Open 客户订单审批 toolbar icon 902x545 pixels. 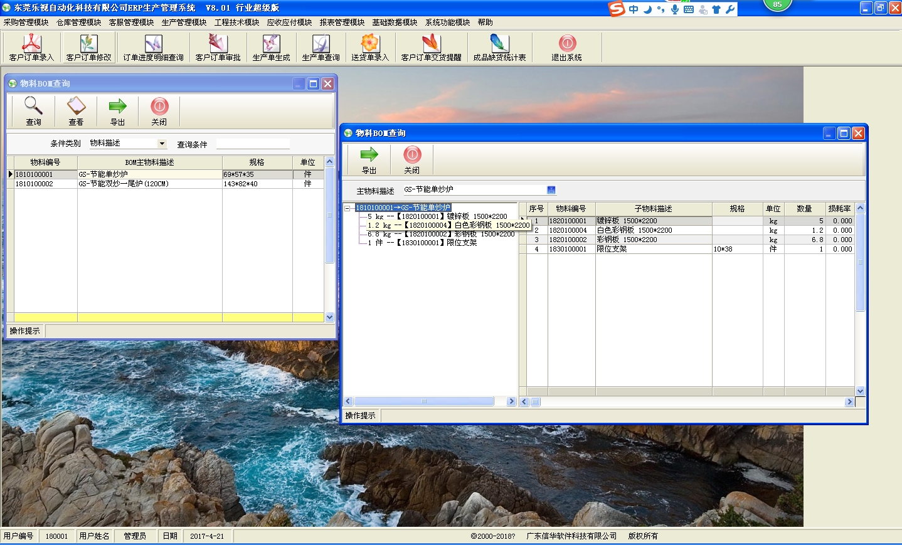(x=218, y=48)
